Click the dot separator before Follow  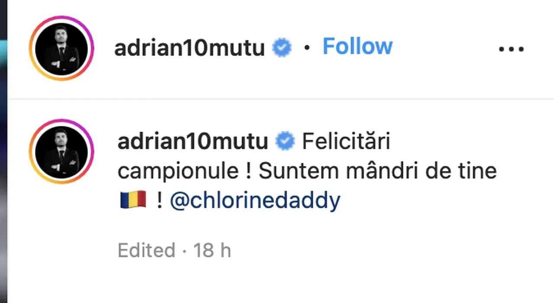(x=307, y=48)
